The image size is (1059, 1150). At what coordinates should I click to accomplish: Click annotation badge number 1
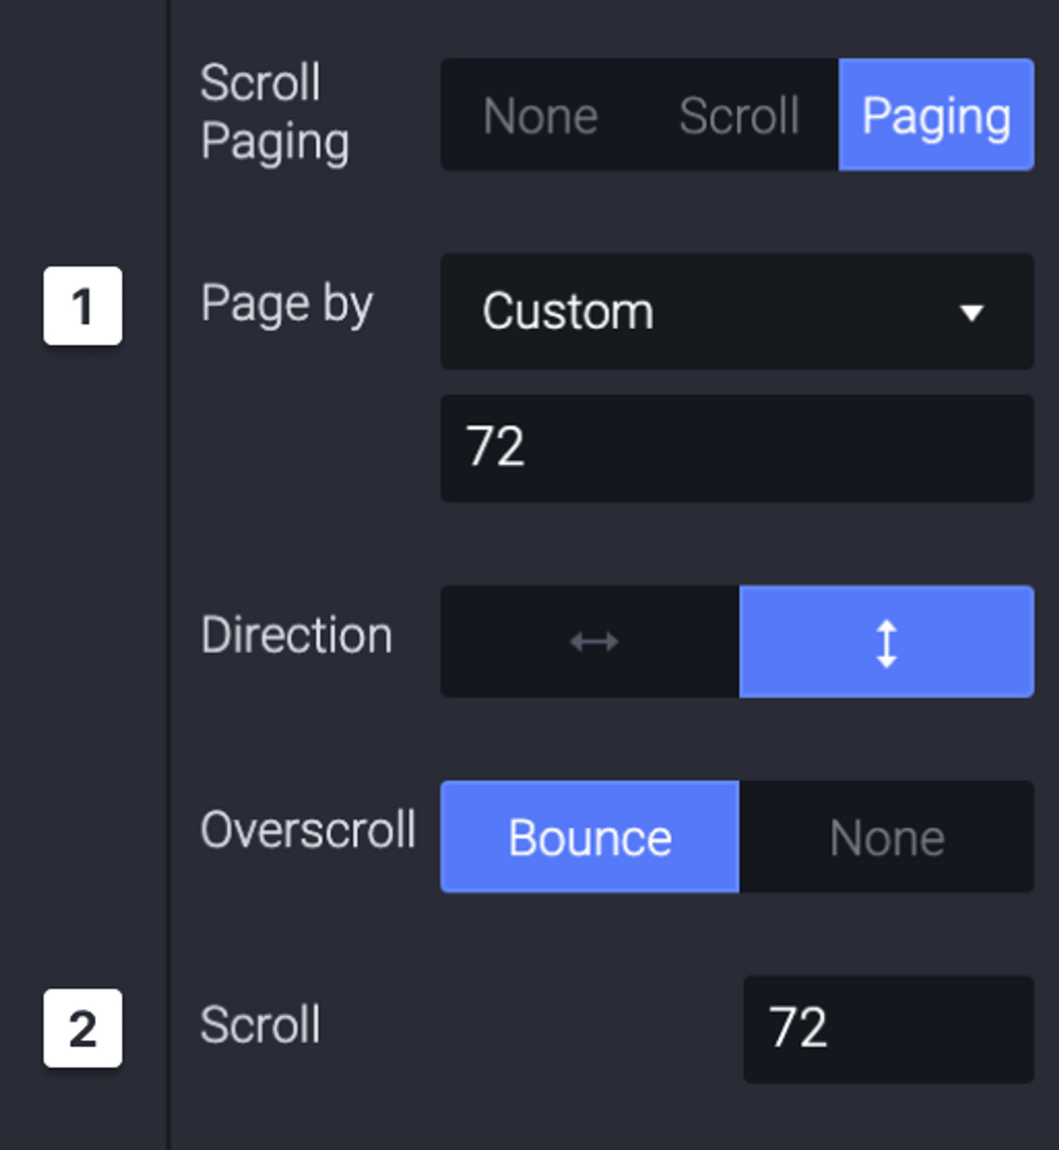tap(83, 306)
